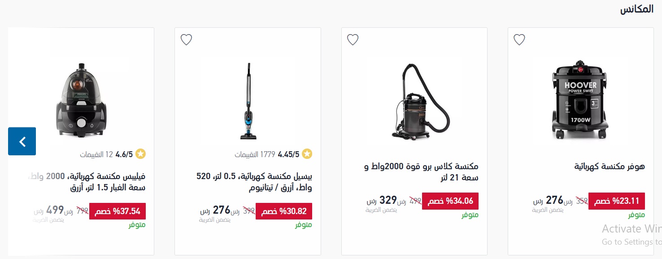Click the Bissell rating star icon

307,154
